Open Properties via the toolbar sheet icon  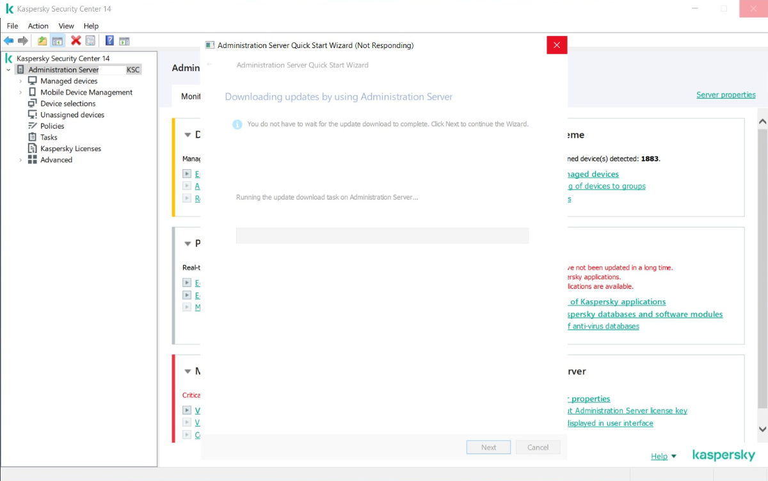point(90,41)
